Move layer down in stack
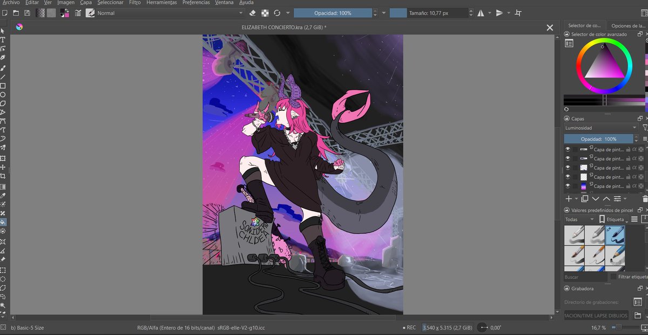Image resolution: width=648 pixels, height=335 pixels. [x=596, y=199]
